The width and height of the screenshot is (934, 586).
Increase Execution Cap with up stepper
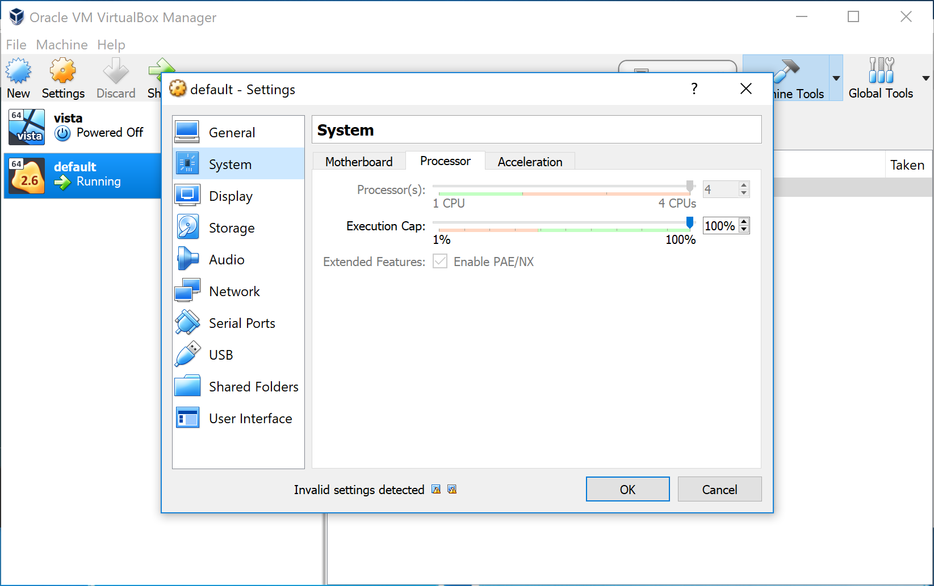[x=744, y=222]
